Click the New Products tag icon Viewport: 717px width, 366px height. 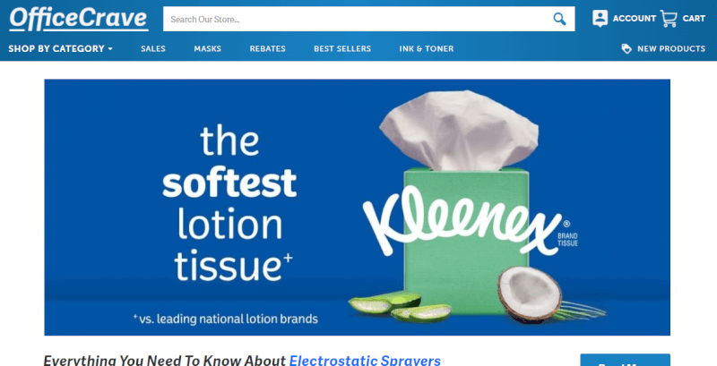coord(626,49)
